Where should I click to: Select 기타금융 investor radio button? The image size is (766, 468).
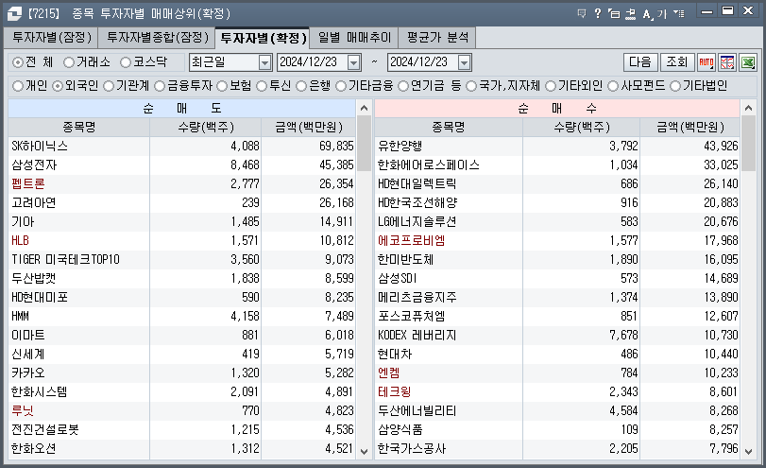(341, 86)
